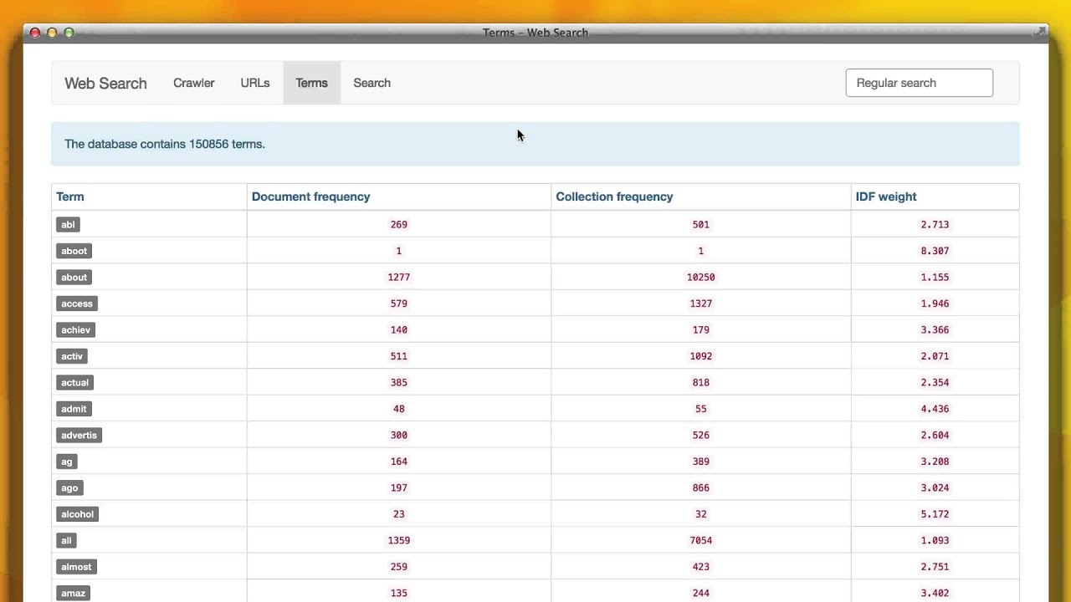Click the 'access' term badge
This screenshot has width=1071, height=602.
(77, 304)
